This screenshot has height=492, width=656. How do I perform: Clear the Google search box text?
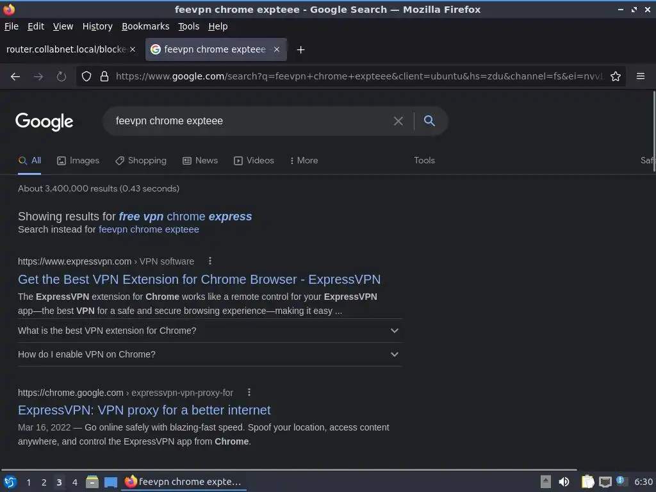tap(398, 121)
